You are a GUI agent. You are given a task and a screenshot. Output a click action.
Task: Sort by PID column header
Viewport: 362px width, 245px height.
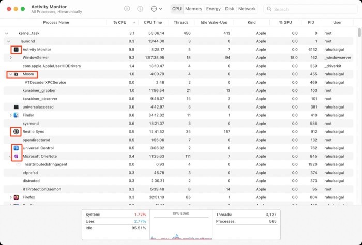(x=311, y=22)
